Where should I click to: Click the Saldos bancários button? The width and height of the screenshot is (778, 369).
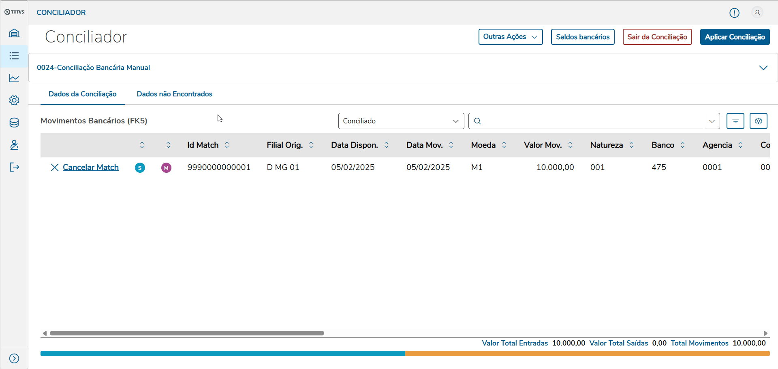tap(583, 37)
